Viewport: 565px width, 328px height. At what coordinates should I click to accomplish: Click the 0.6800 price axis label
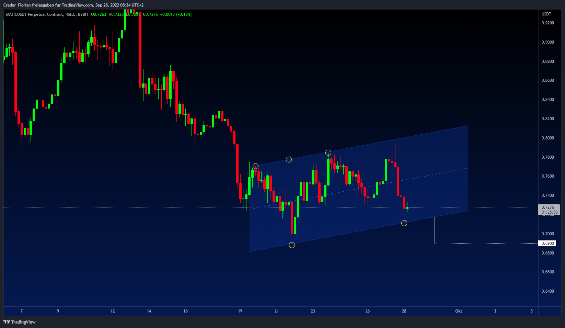(548, 253)
